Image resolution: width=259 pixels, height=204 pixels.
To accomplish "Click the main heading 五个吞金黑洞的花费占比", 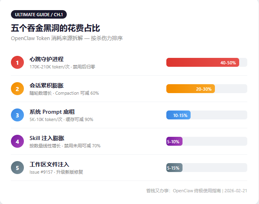I will click(55, 28).
